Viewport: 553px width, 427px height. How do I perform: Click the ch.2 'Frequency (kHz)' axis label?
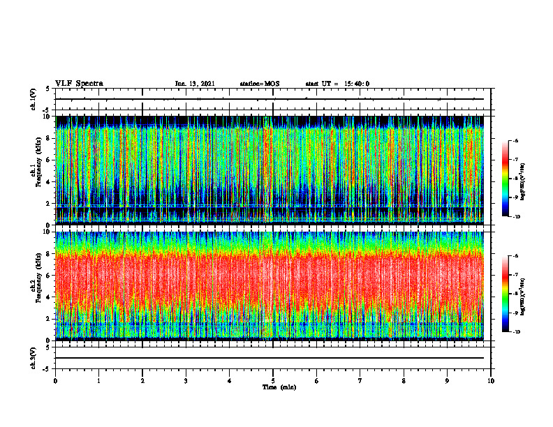point(38,278)
